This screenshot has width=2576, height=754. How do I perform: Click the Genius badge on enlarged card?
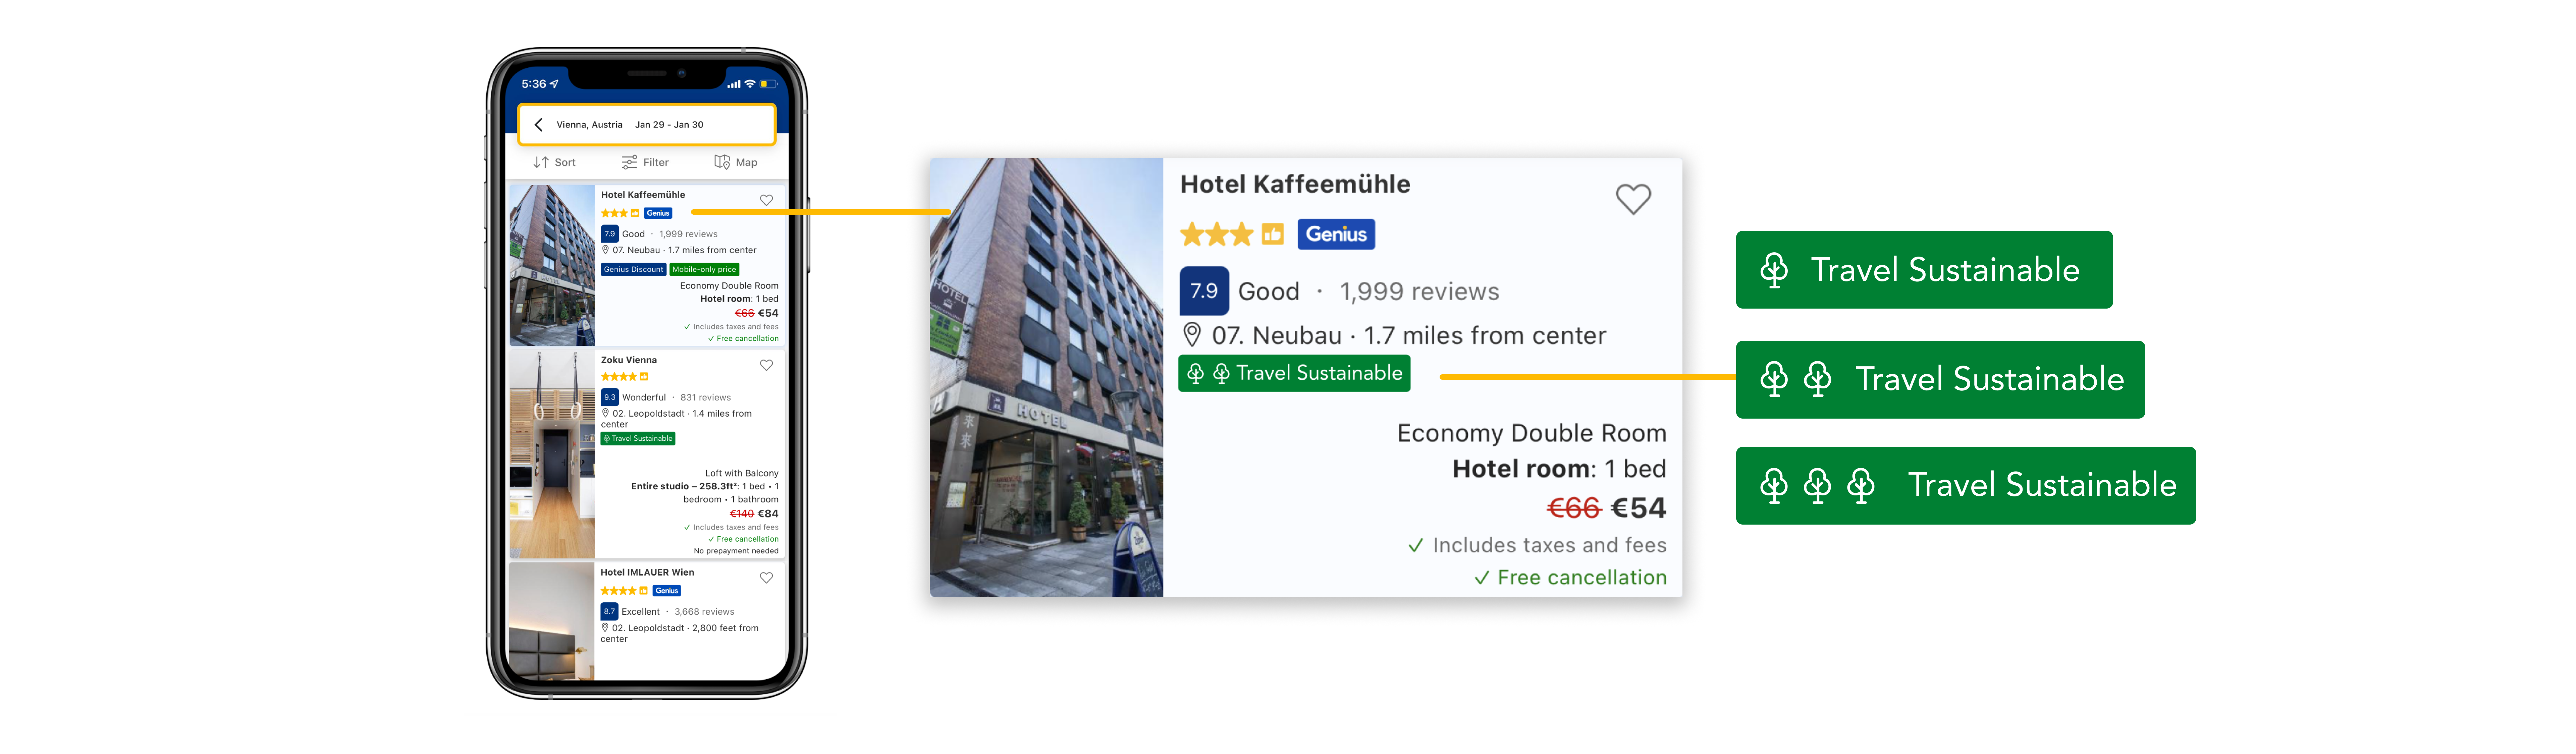point(1336,234)
